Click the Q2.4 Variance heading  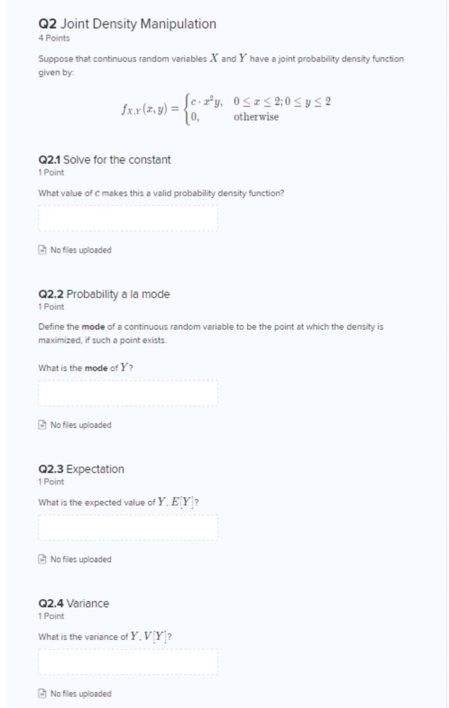pyautogui.click(x=73, y=603)
